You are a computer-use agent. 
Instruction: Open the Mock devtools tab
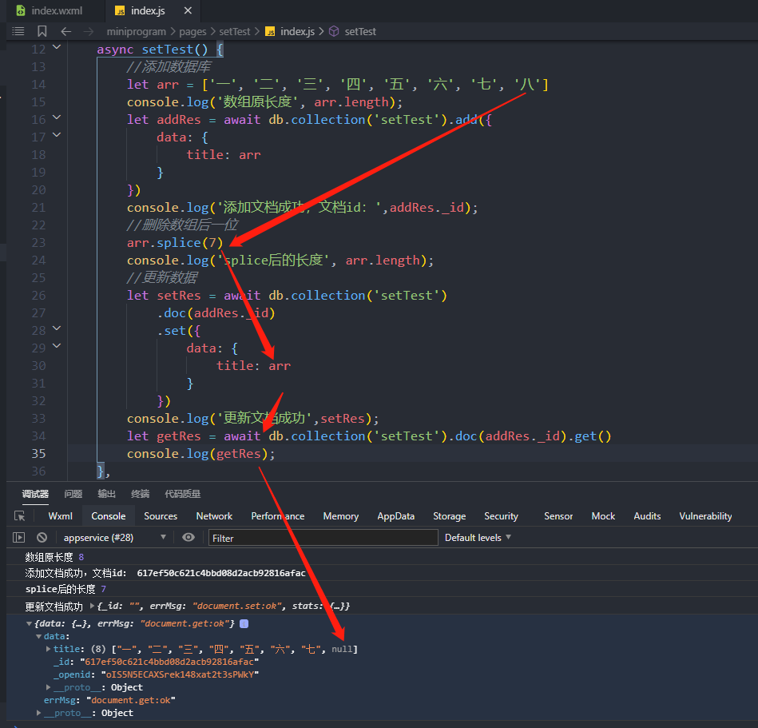point(603,516)
